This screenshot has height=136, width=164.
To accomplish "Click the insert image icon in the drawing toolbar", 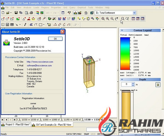I will pyautogui.click(x=49, y=25).
